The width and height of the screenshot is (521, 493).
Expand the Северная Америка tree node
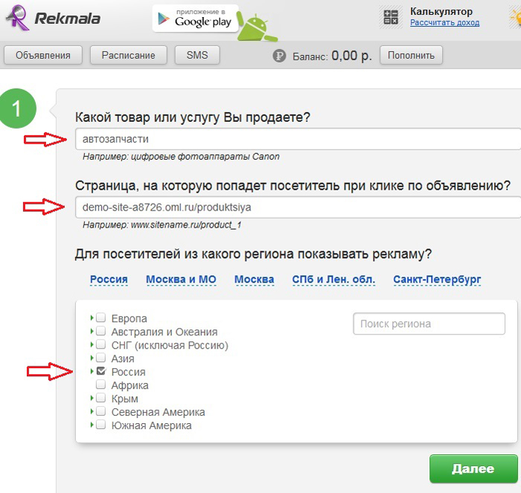click(x=92, y=411)
